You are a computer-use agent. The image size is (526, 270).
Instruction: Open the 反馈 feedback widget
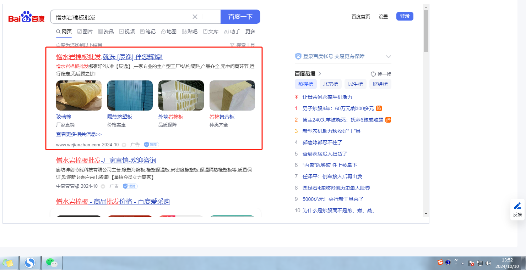tap(517, 210)
